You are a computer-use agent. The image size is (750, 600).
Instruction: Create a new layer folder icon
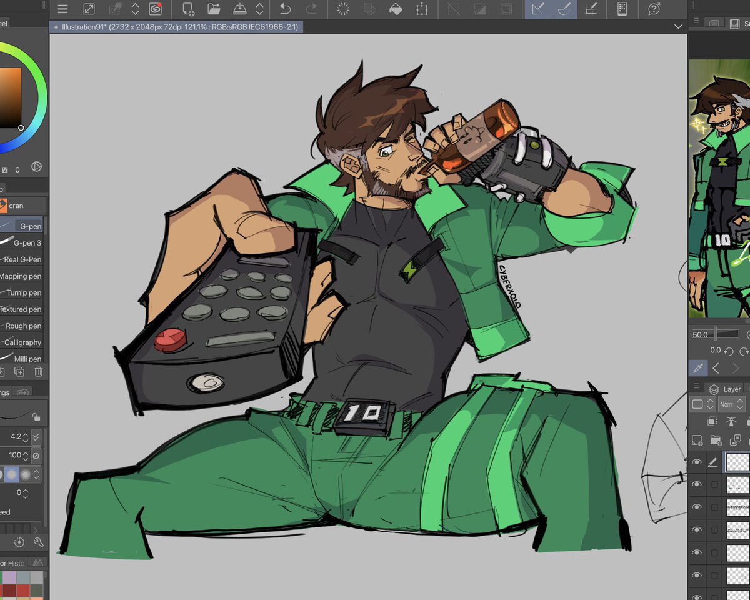click(x=716, y=440)
